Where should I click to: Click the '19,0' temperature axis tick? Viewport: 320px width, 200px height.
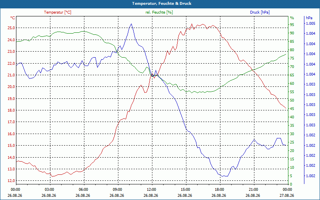click(11, 98)
